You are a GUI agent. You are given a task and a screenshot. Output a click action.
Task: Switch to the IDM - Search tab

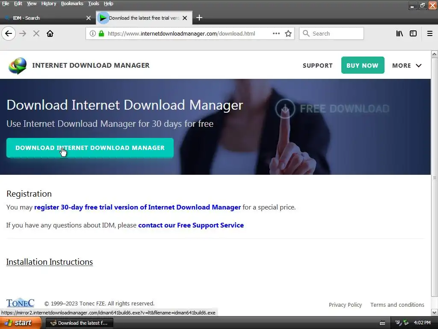point(47,18)
